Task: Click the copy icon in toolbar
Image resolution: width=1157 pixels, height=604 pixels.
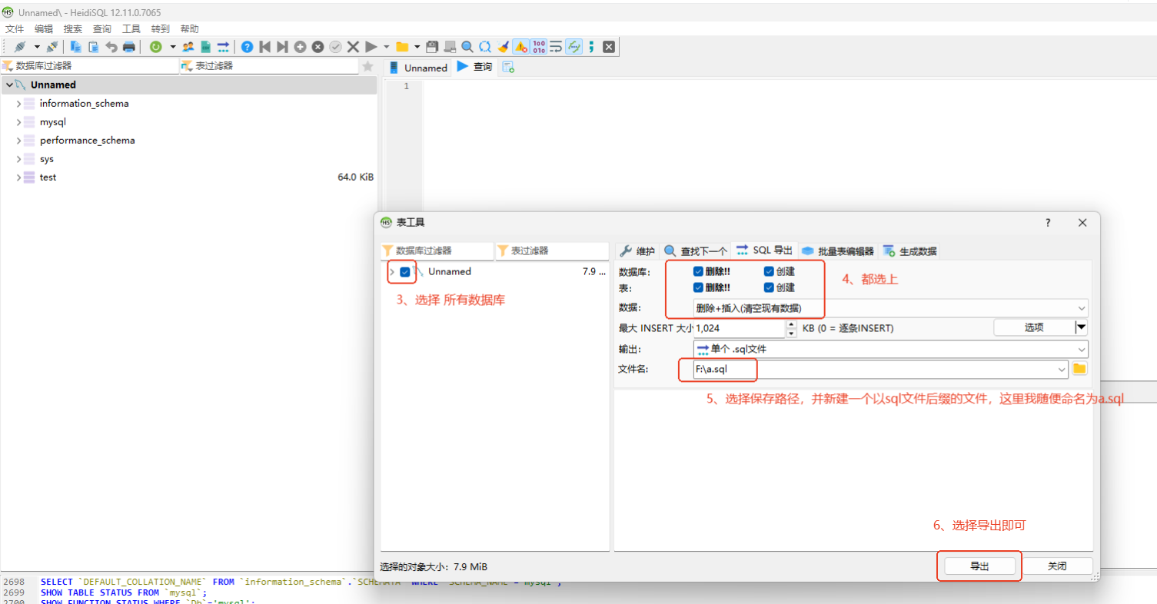Action: click(x=75, y=47)
